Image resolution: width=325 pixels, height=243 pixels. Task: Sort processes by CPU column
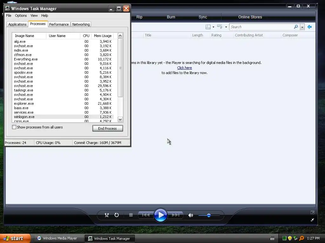tap(86, 36)
